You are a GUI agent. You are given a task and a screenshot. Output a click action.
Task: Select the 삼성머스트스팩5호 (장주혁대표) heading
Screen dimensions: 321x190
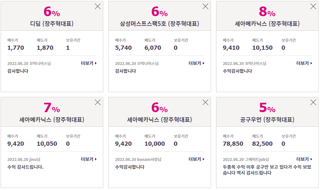pyautogui.click(x=160, y=24)
